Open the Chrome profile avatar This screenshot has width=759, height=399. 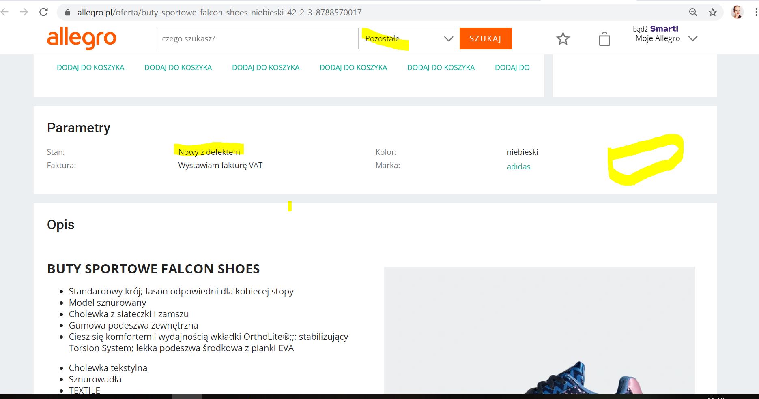pos(737,12)
